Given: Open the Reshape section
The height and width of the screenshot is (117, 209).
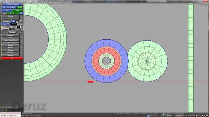Looking at the screenshot, I should (x=10, y=53).
